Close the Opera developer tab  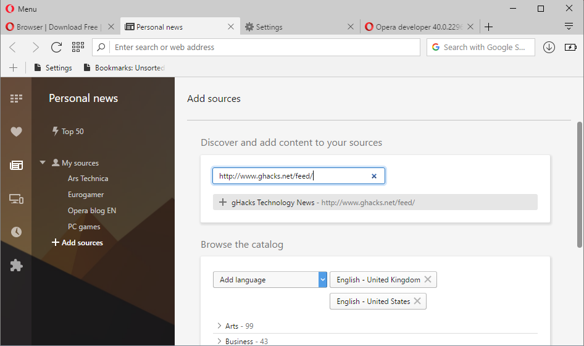pos(470,27)
